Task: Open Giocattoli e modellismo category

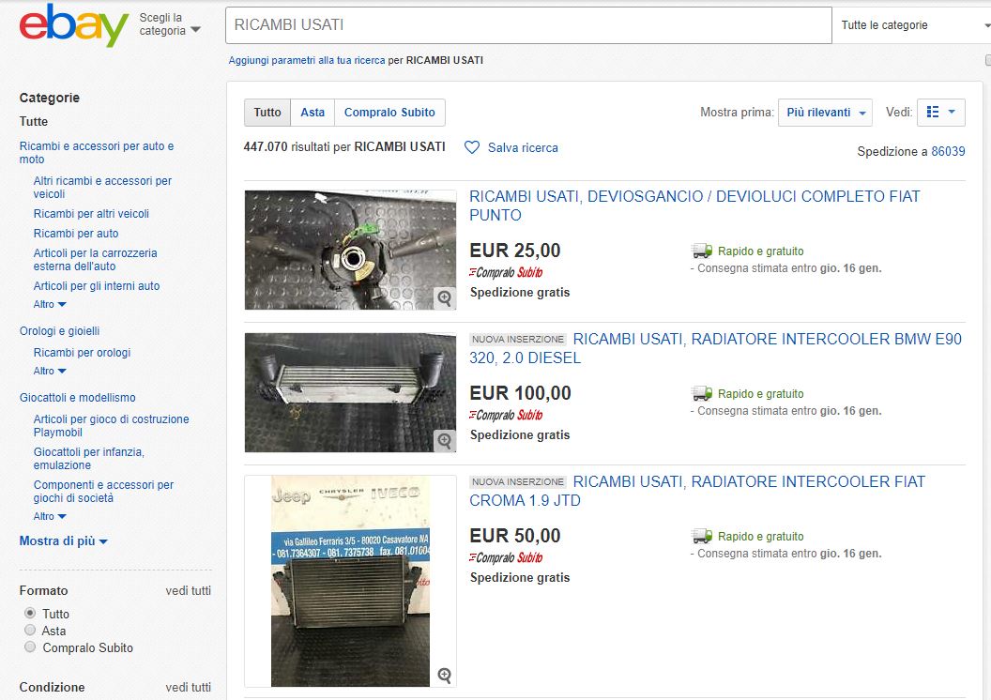Action: (x=77, y=397)
